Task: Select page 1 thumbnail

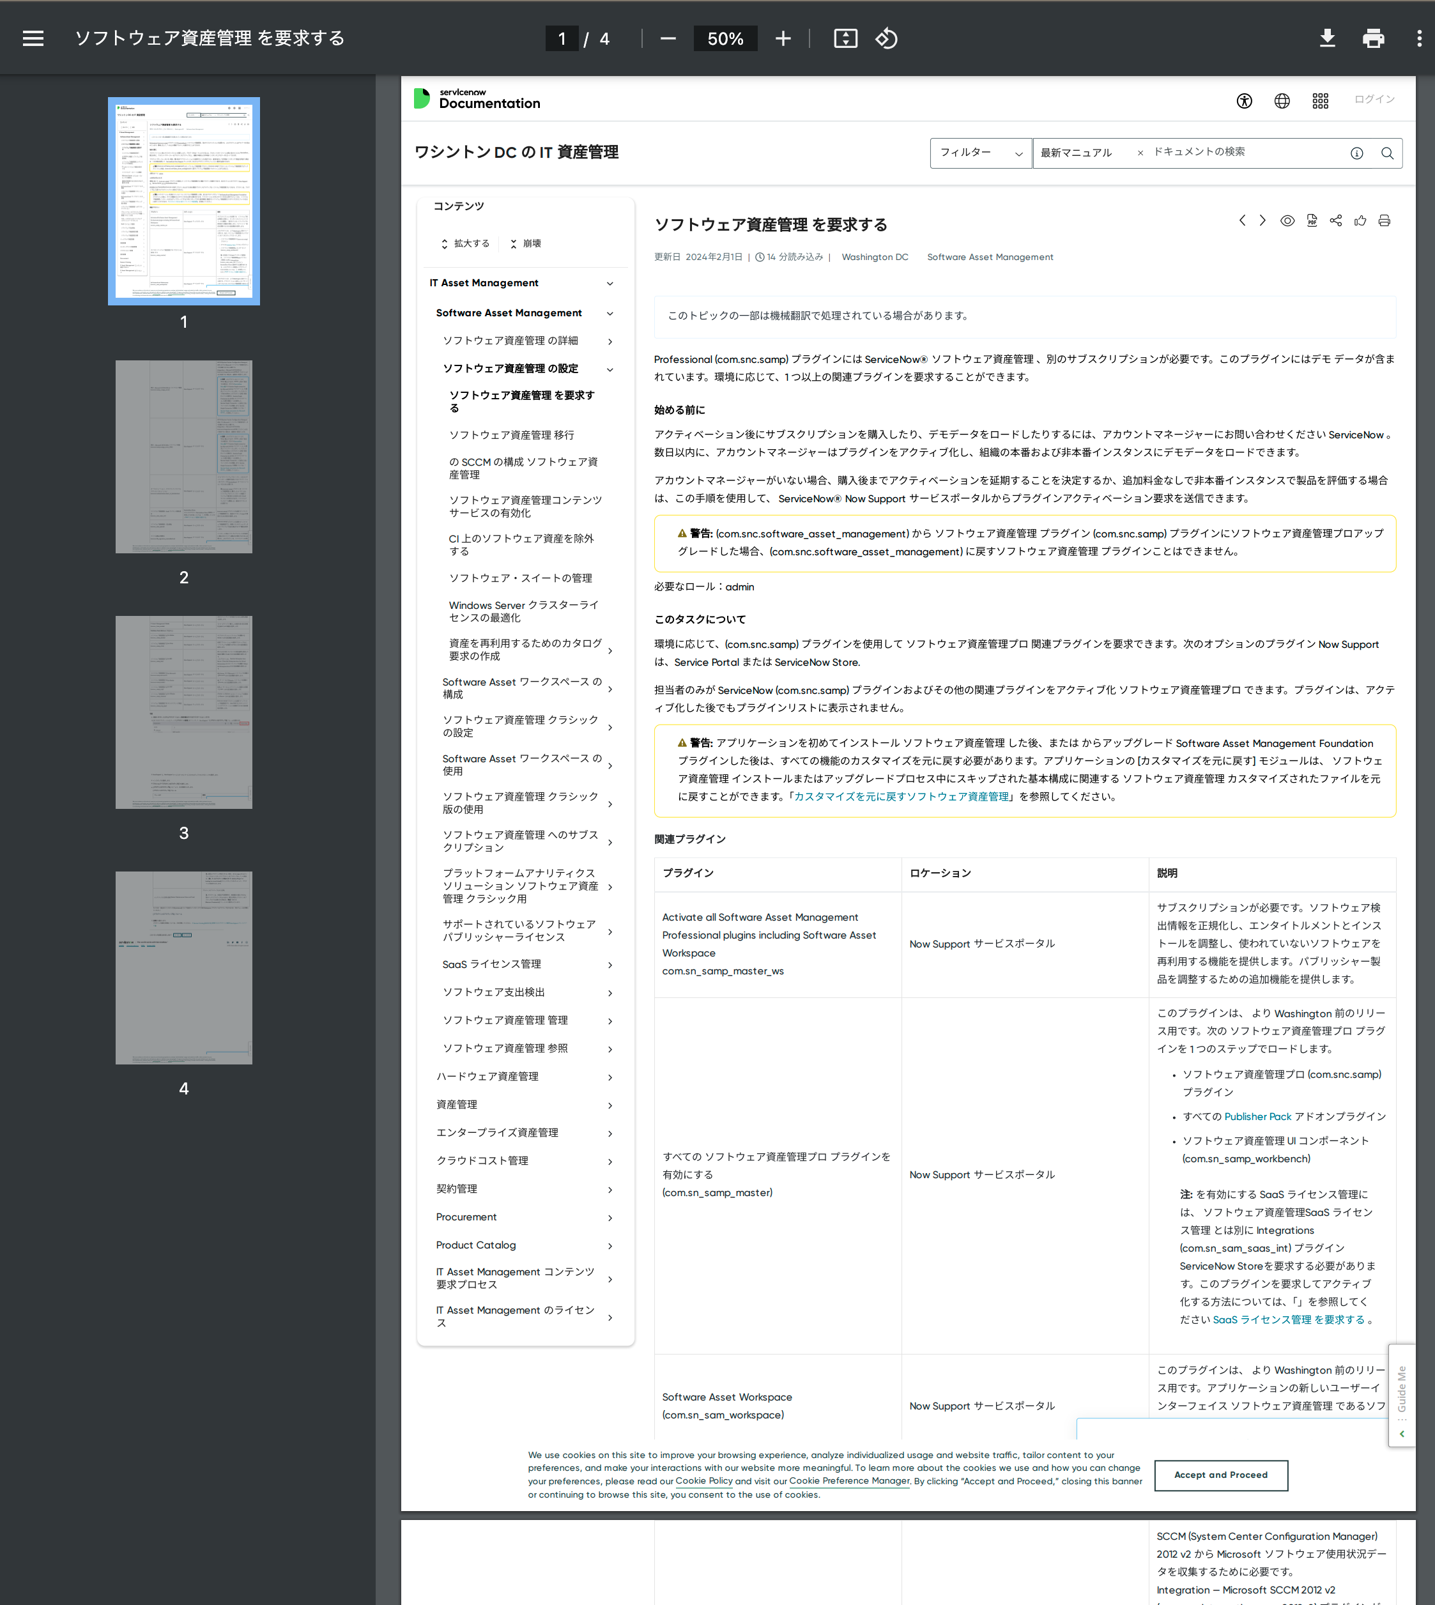Action: coord(184,201)
